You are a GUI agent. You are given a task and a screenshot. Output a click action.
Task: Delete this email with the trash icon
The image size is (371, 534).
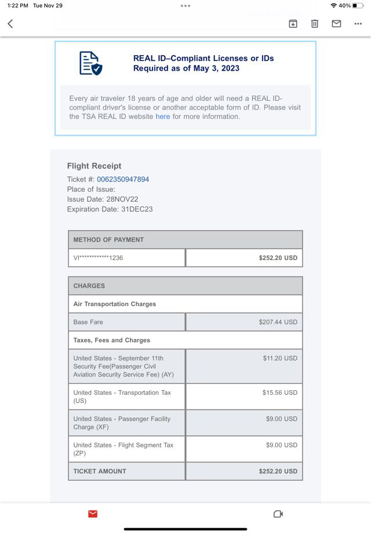pyautogui.click(x=315, y=24)
